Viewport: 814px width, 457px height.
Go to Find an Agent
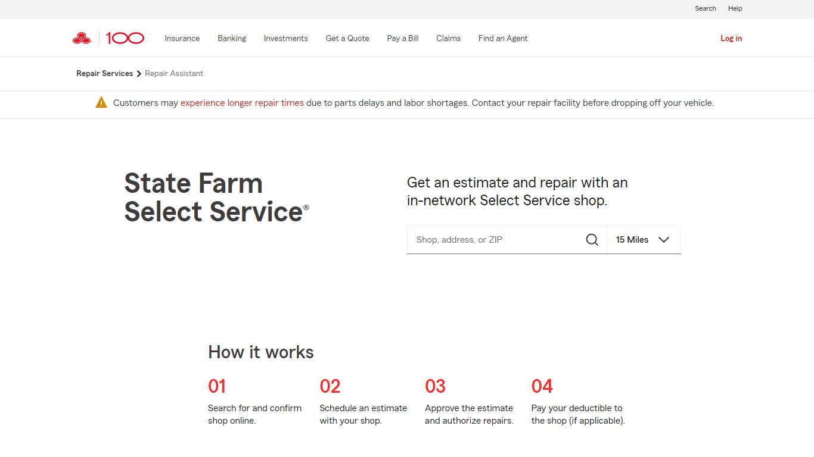503,38
